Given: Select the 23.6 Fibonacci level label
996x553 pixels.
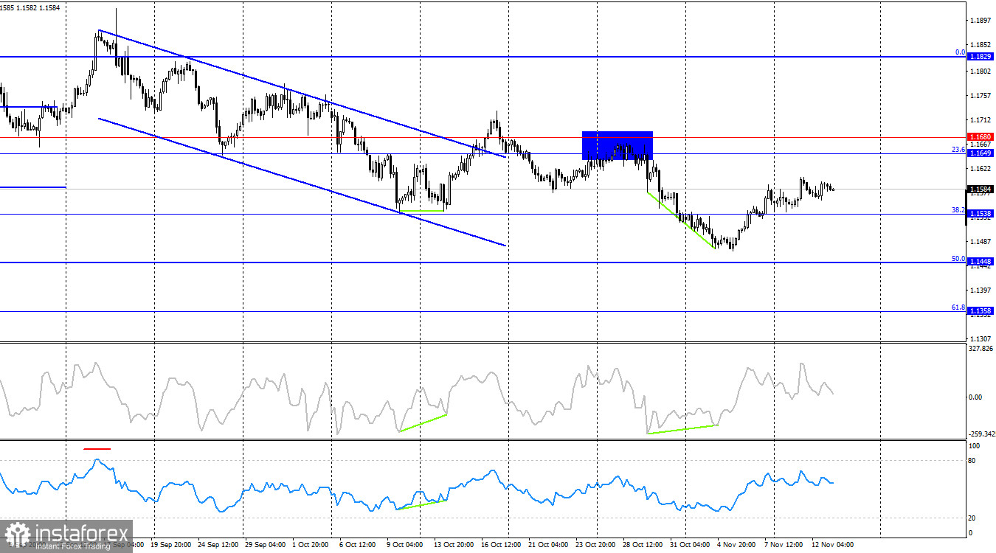Looking at the screenshot, I should click(x=958, y=147).
